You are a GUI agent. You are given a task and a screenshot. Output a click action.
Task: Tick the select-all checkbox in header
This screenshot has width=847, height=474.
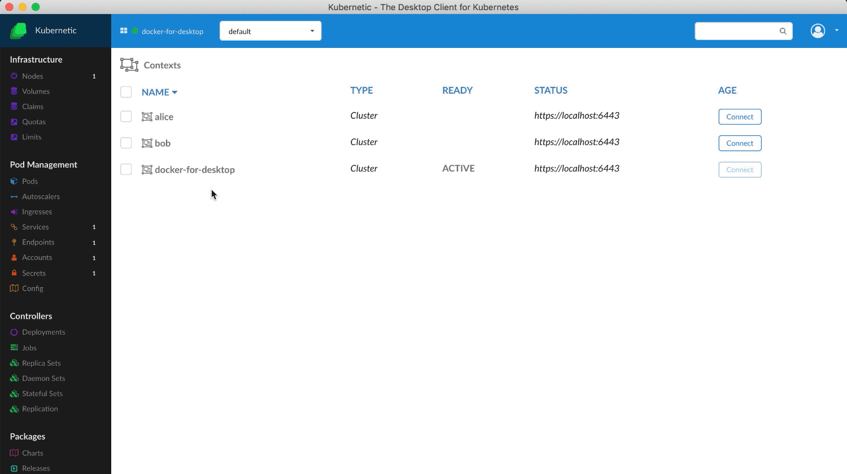pos(126,91)
